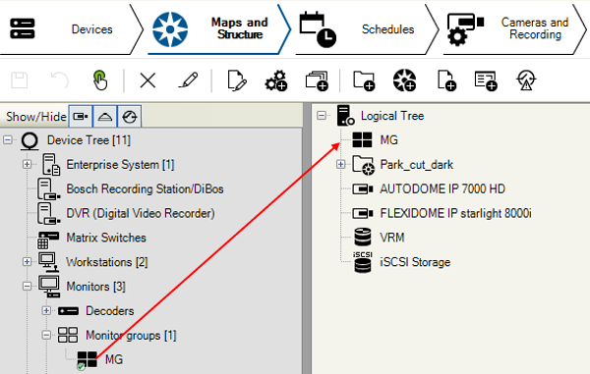Screen dimensions: 590x374
Task: Toggle the dome Show/Hide filter button
Action: (x=105, y=117)
